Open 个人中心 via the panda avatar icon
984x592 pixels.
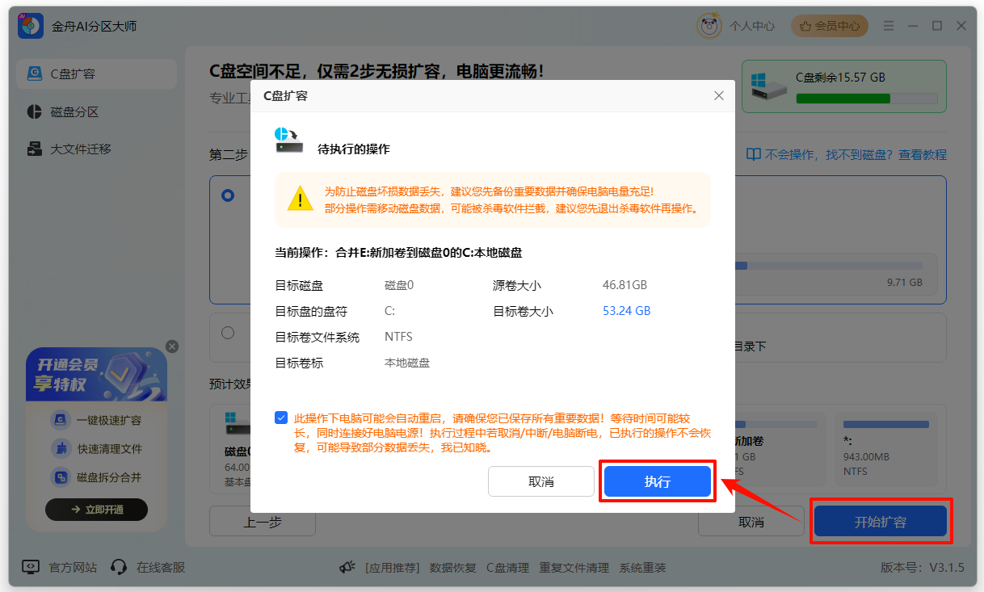[709, 25]
